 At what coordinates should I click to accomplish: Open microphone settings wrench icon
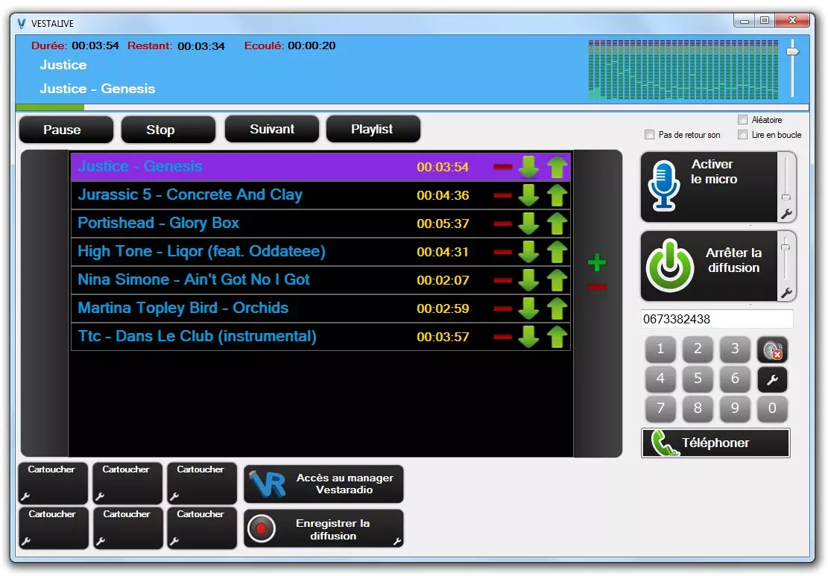(x=786, y=215)
